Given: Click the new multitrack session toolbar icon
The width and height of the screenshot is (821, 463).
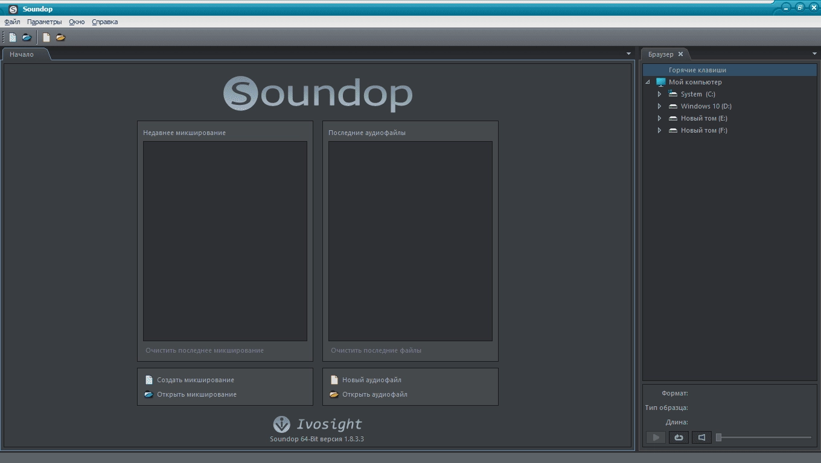Looking at the screenshot, I should 13,37.
